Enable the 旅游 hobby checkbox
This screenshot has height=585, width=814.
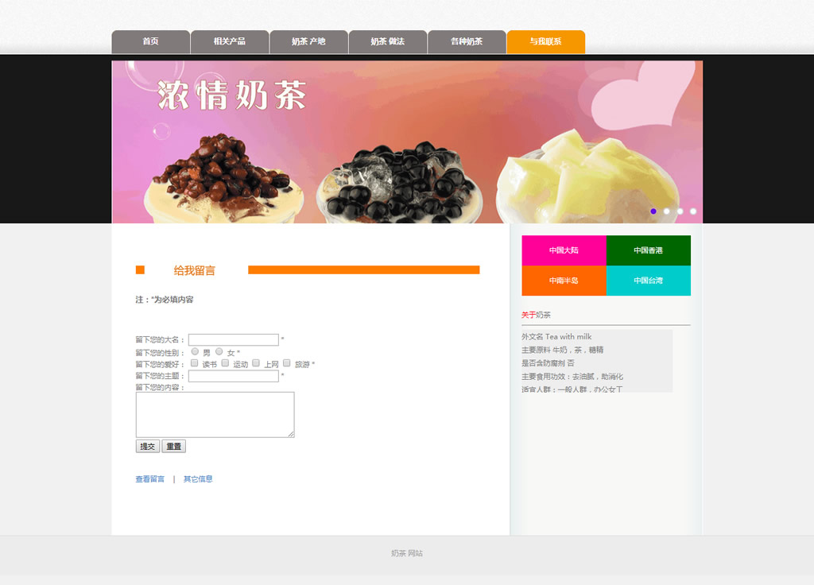(287, 363)
